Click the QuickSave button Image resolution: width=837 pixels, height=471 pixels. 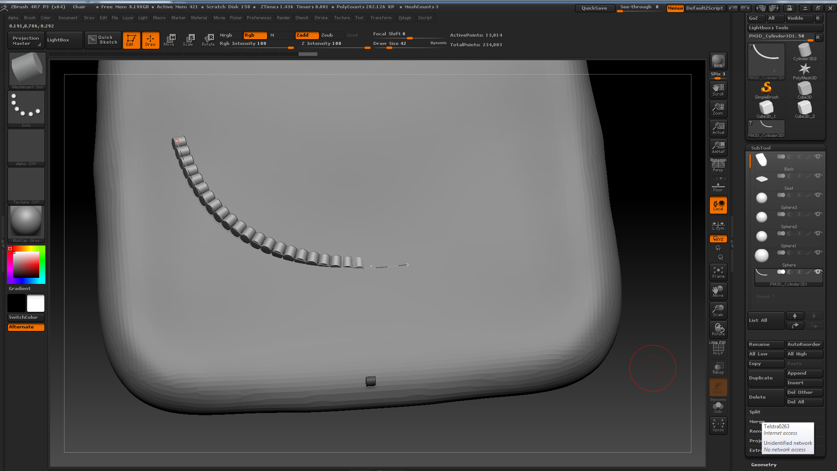(595, 7)
